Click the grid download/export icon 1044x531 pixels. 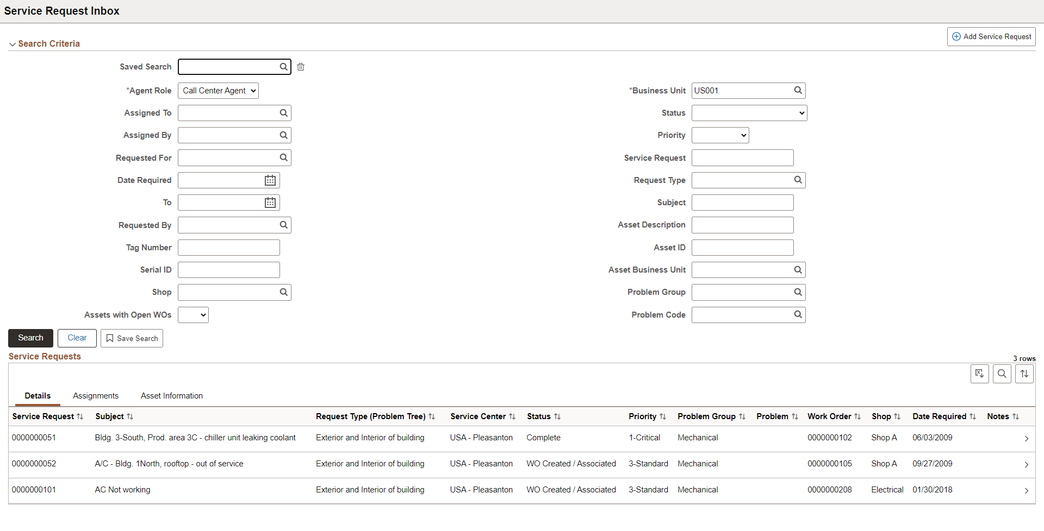click(x=980, y=374)
